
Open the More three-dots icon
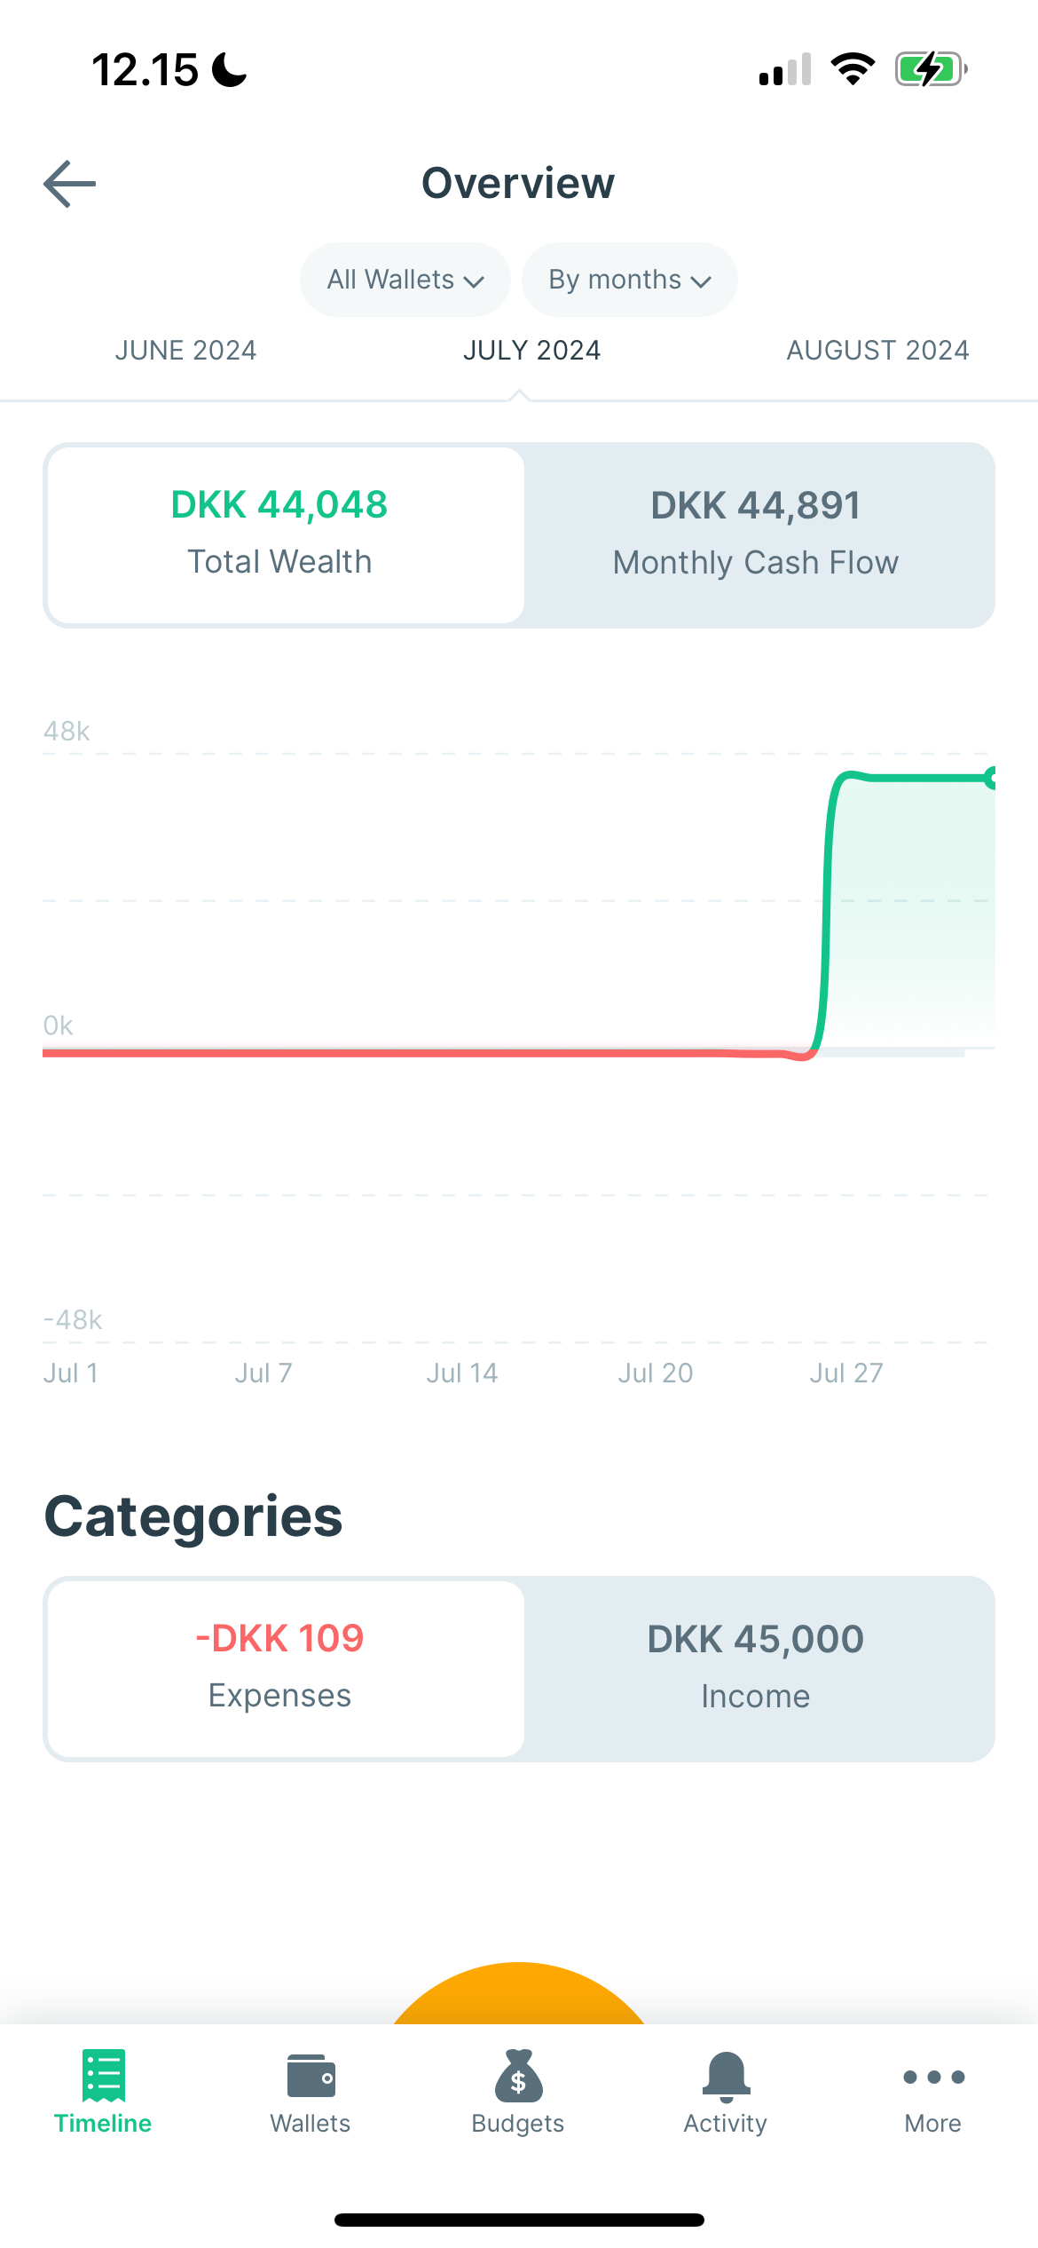pos(933,2077)
